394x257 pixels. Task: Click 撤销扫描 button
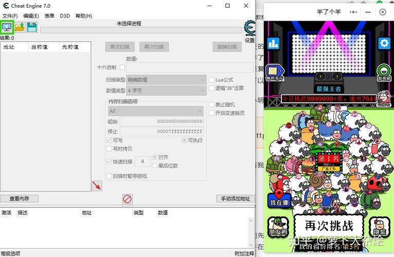click(227, 47)
